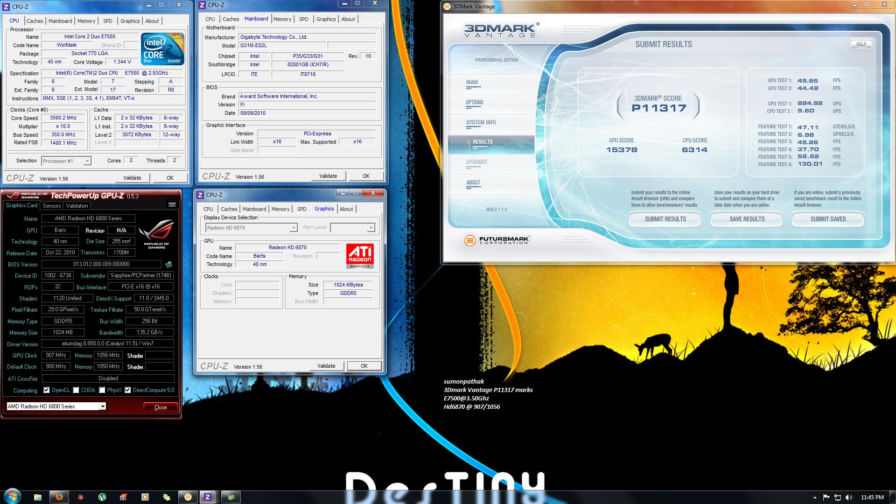Toggle the OpenCL checkbox in GPU-Z
896x504 pixels.
point(46,390)
